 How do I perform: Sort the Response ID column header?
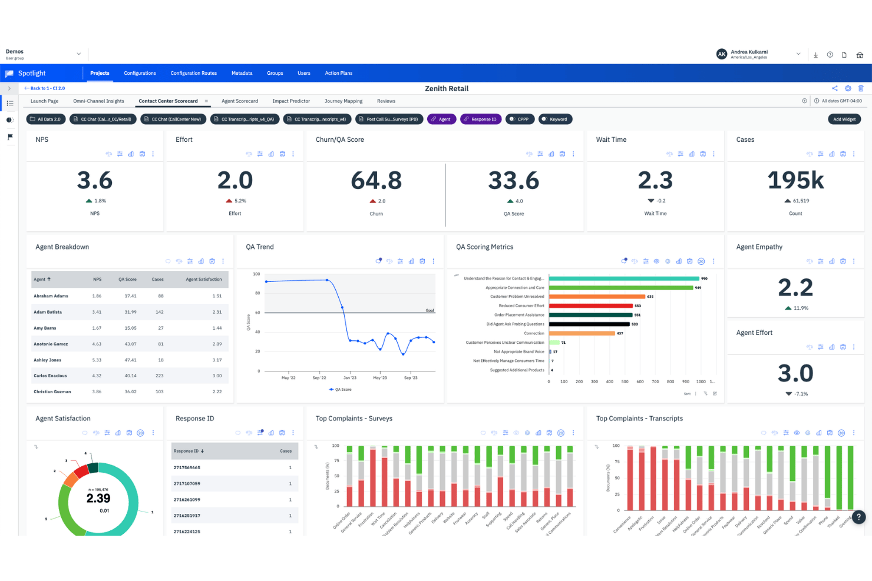[x=189, y=451]
